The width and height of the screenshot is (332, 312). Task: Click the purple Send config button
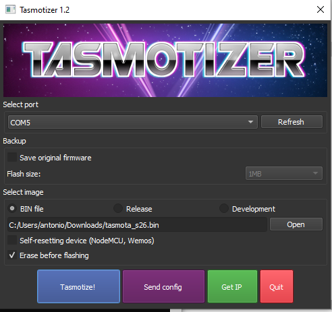point(163,286)
